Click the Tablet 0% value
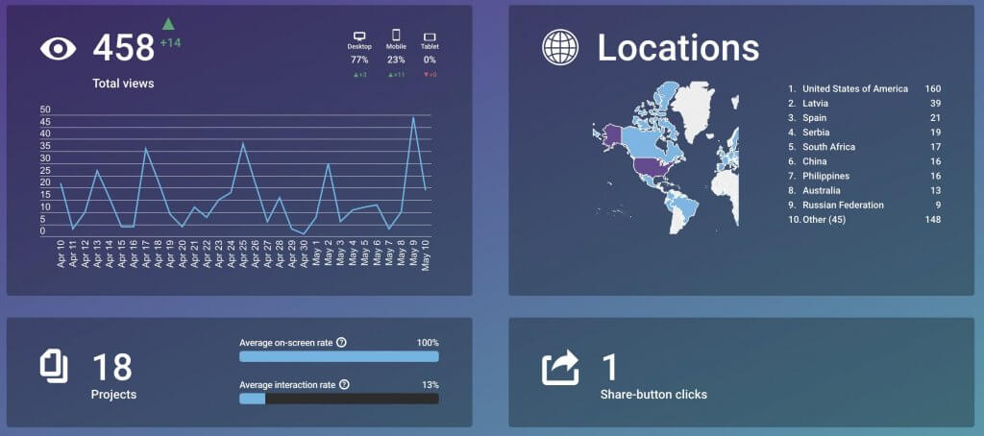984x436 pixels. pos(430,61)
